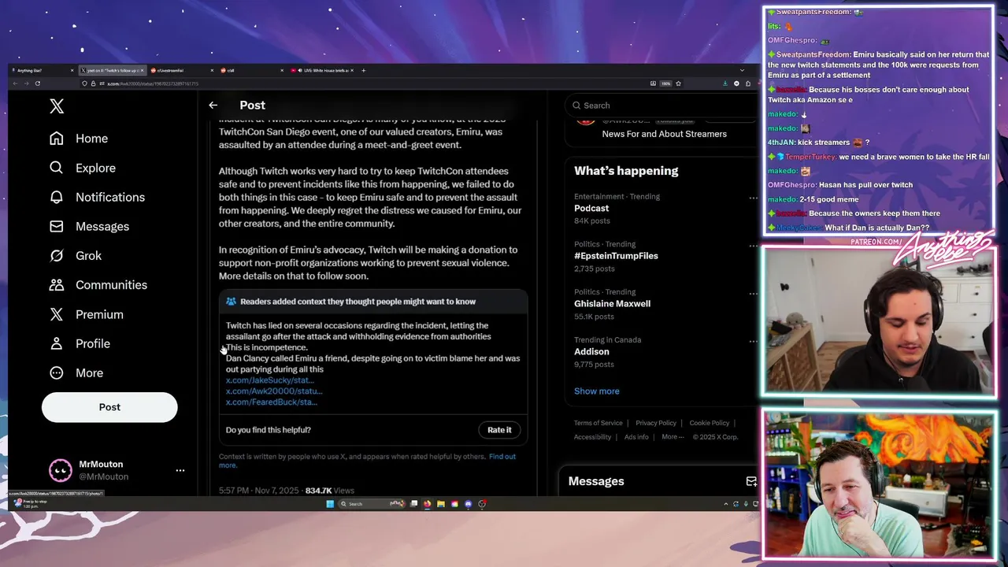
Task: Open the x.com/JakeSucky/stat... link
Action: pyautogui.click(x=270, y=380)
